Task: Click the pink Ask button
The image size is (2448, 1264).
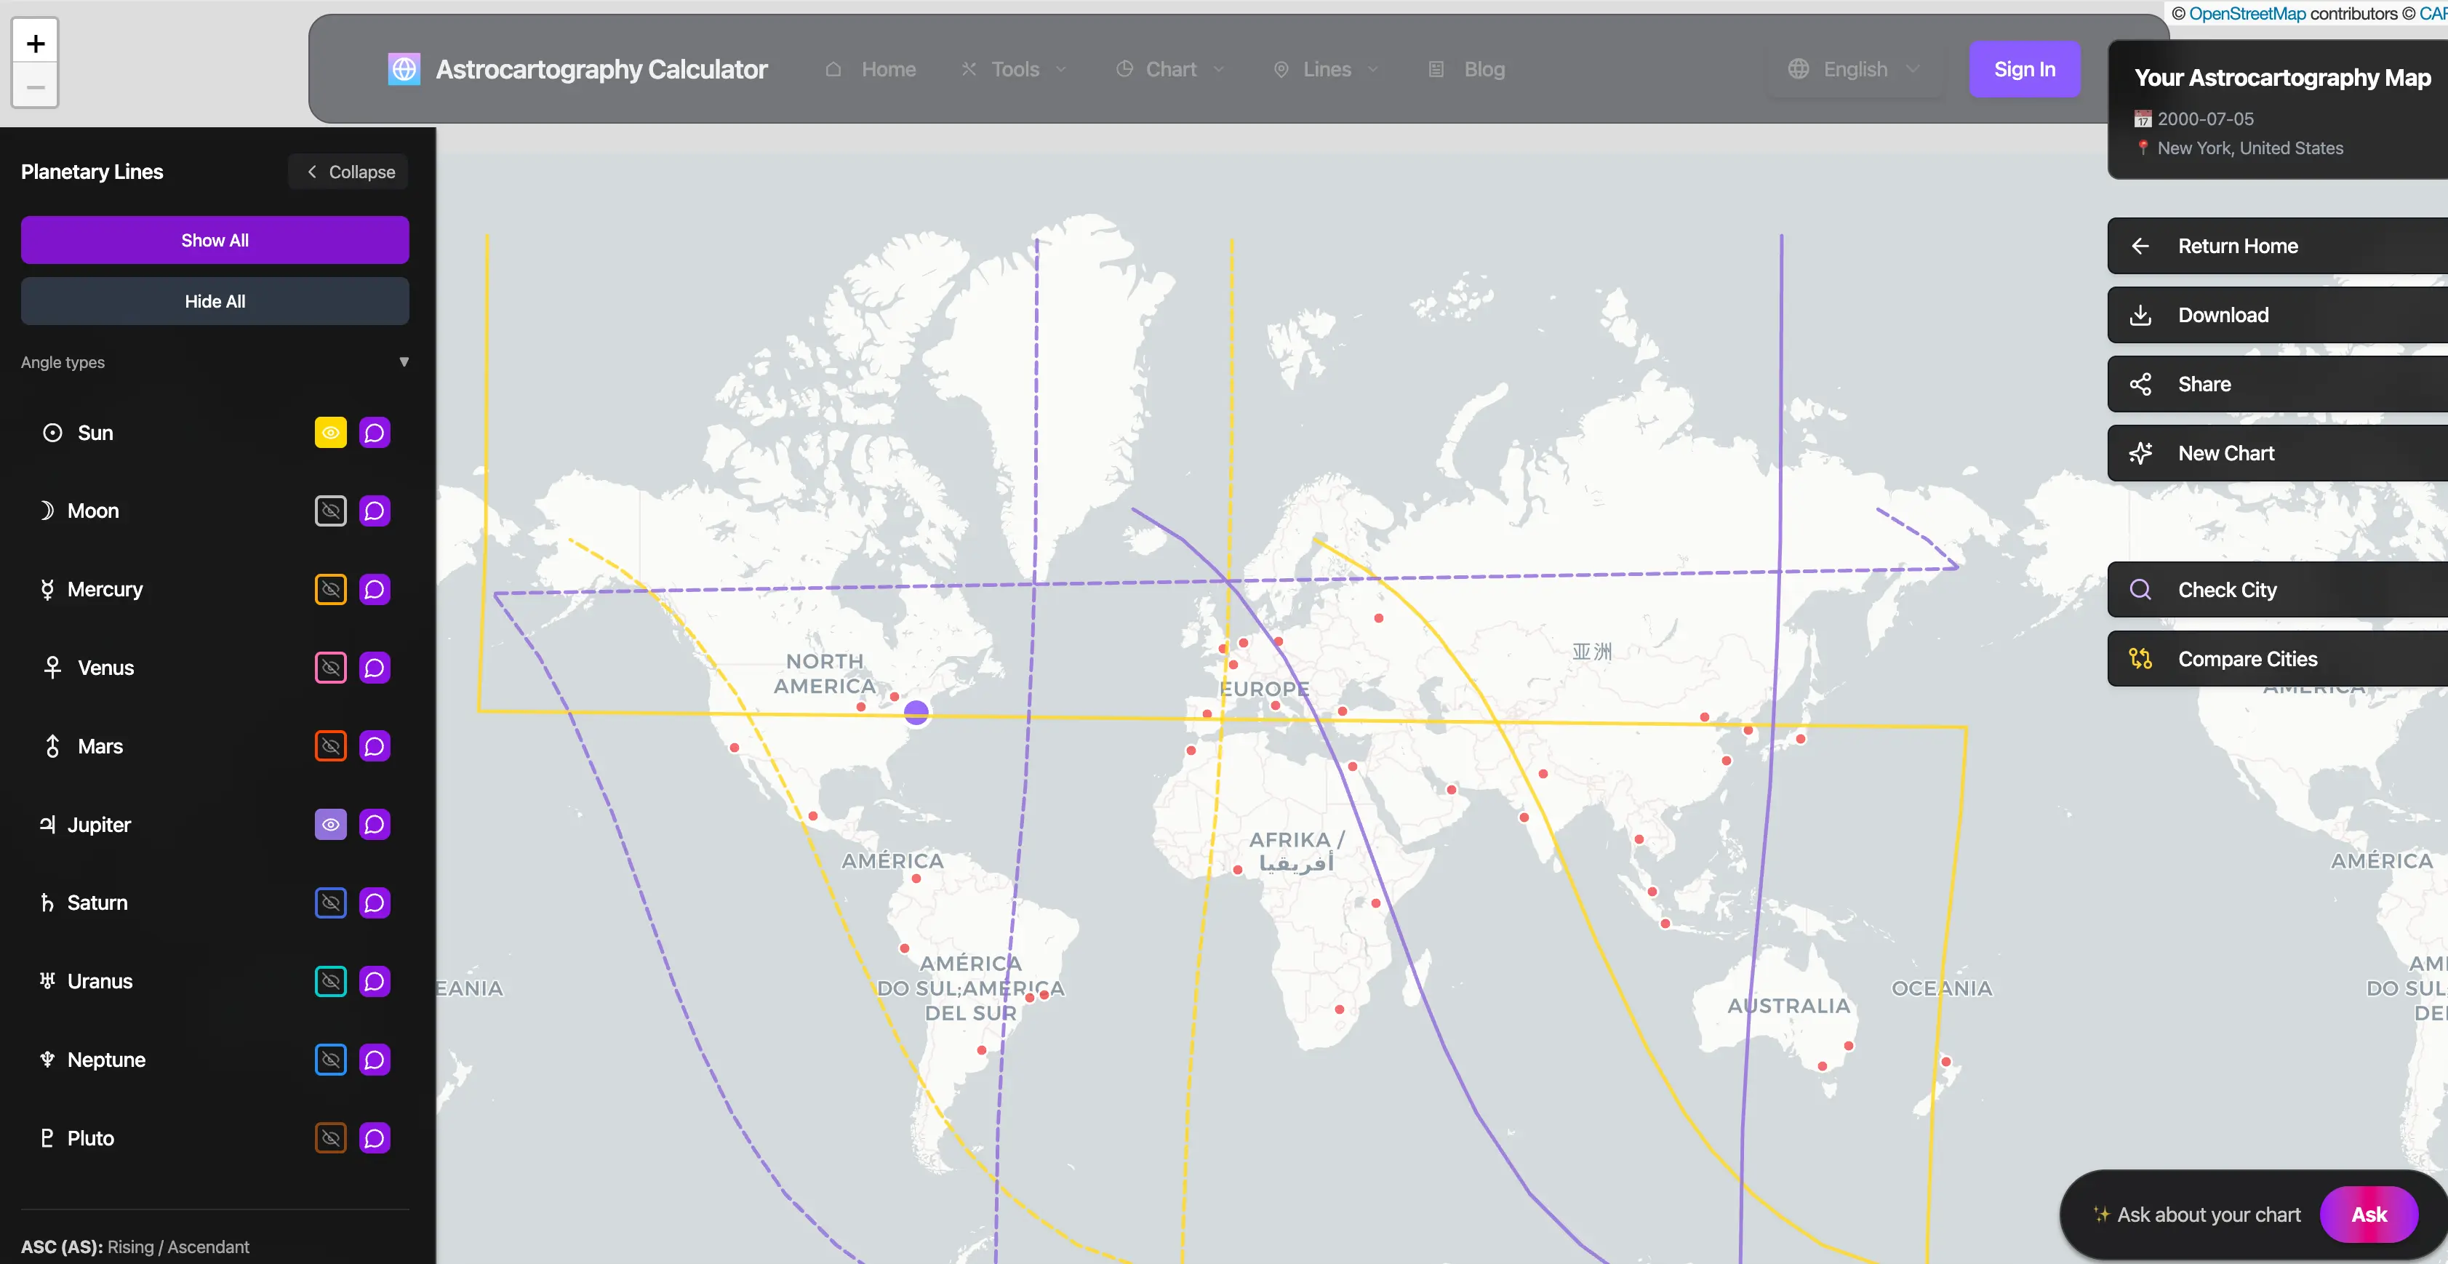Action: coord(2368,1215)
